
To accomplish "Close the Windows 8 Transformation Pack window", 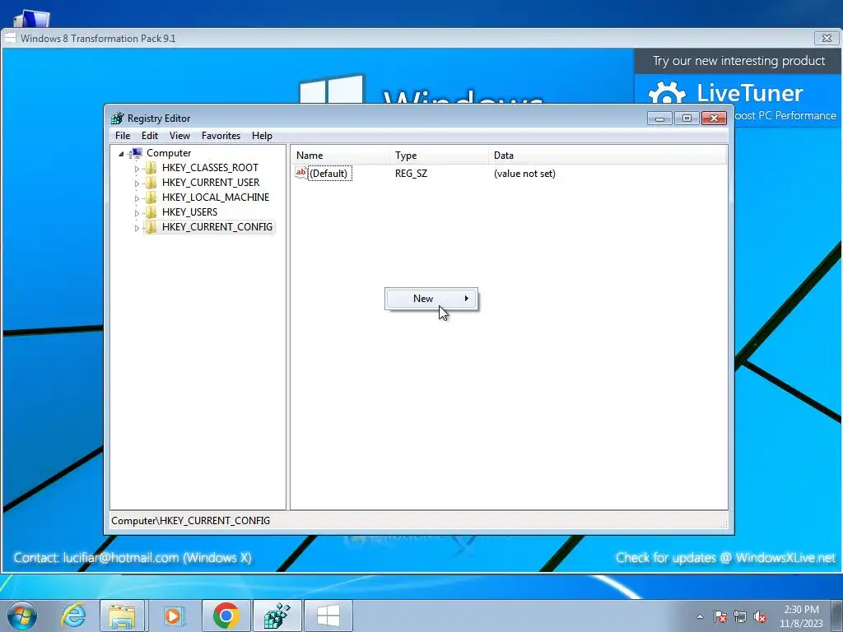I will pyautogui.click(x=827, y=38).
